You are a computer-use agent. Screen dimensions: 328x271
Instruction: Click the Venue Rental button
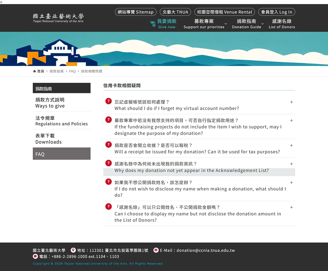[x=225, y=12]
